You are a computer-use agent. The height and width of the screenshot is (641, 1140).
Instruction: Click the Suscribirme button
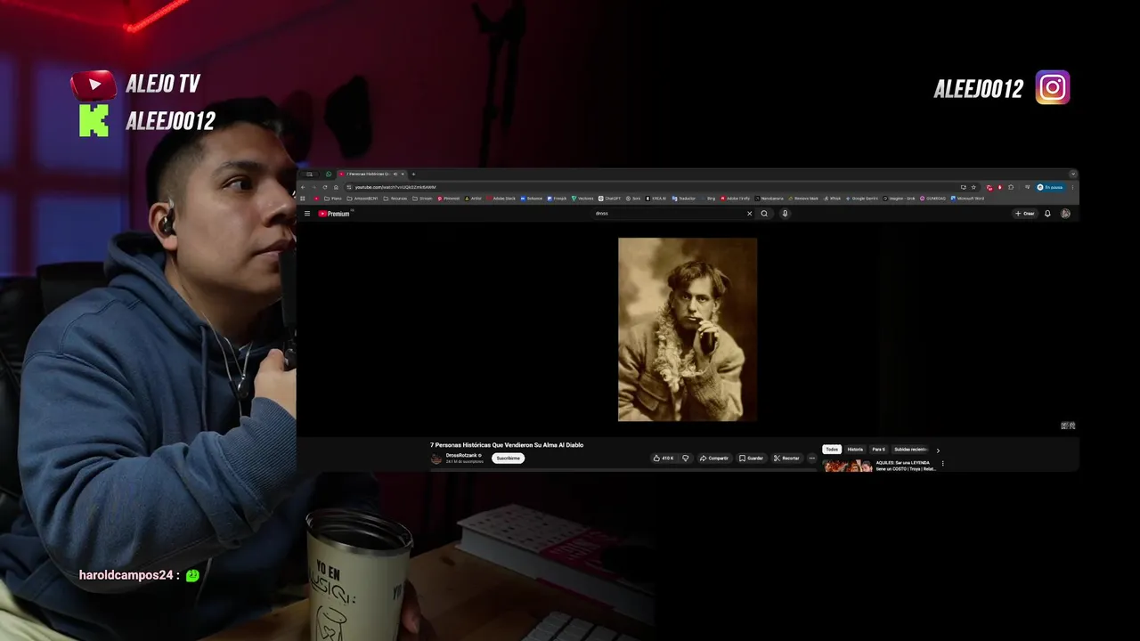coord(508,458)
